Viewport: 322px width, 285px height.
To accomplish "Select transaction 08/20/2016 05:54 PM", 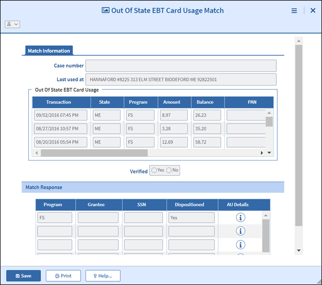I will (61, 142).
